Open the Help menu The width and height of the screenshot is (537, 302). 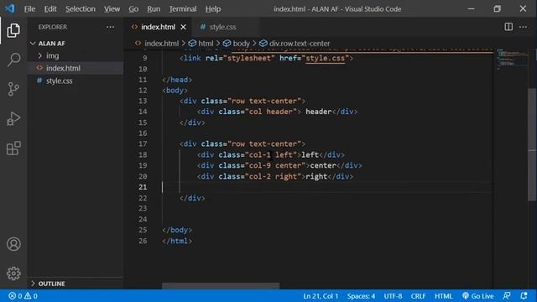[212, 9]
